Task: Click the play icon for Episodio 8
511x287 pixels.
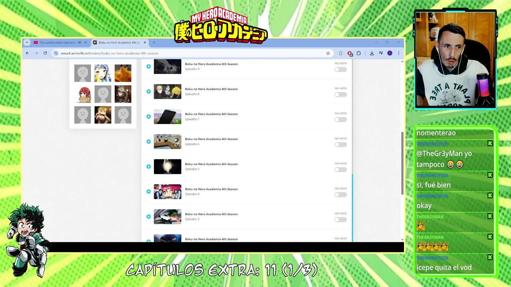Action: click(x=149, y=92)
